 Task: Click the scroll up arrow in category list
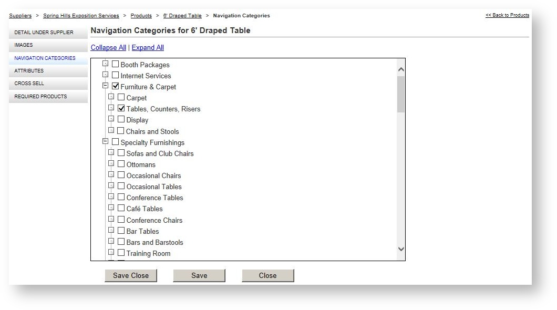[401, 69]
